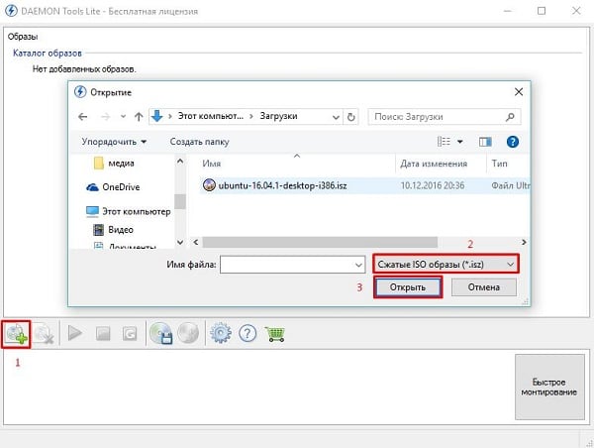Click the green shopping cart icon

click(275, 334)
